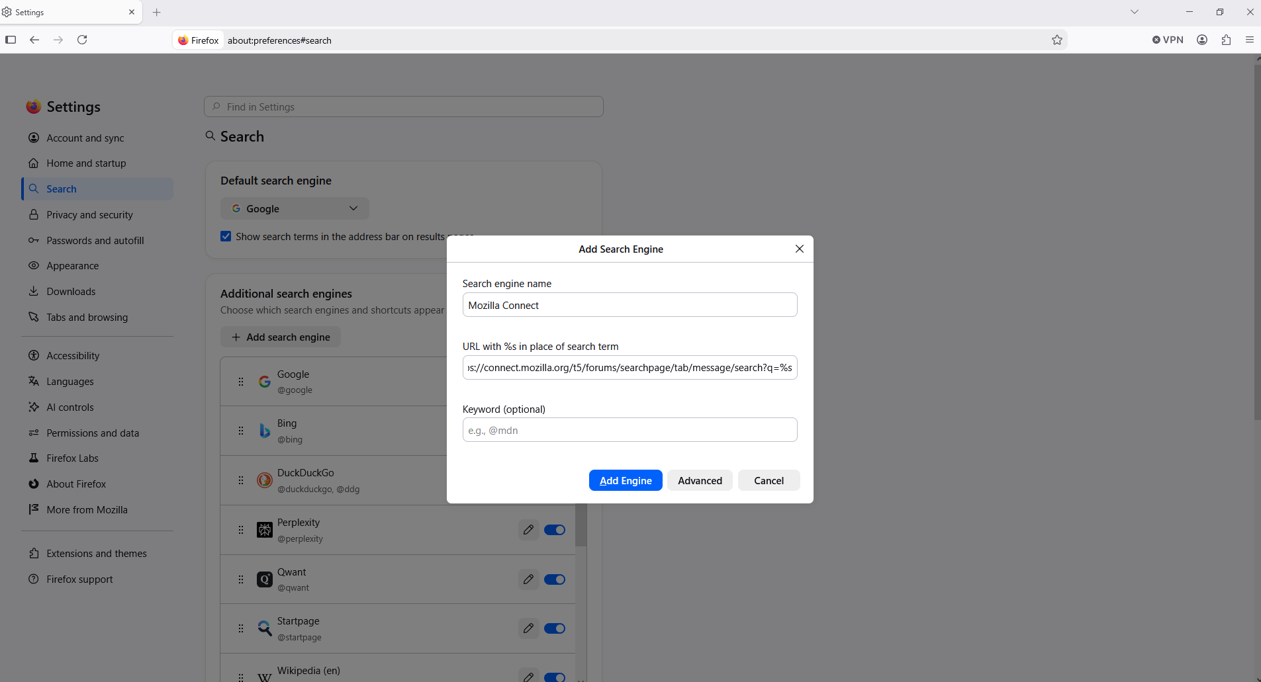The width and height of the screenshot is (1261, 682).
Task: Select the Qwant engine logo
Action: click(x=265, y=579)
